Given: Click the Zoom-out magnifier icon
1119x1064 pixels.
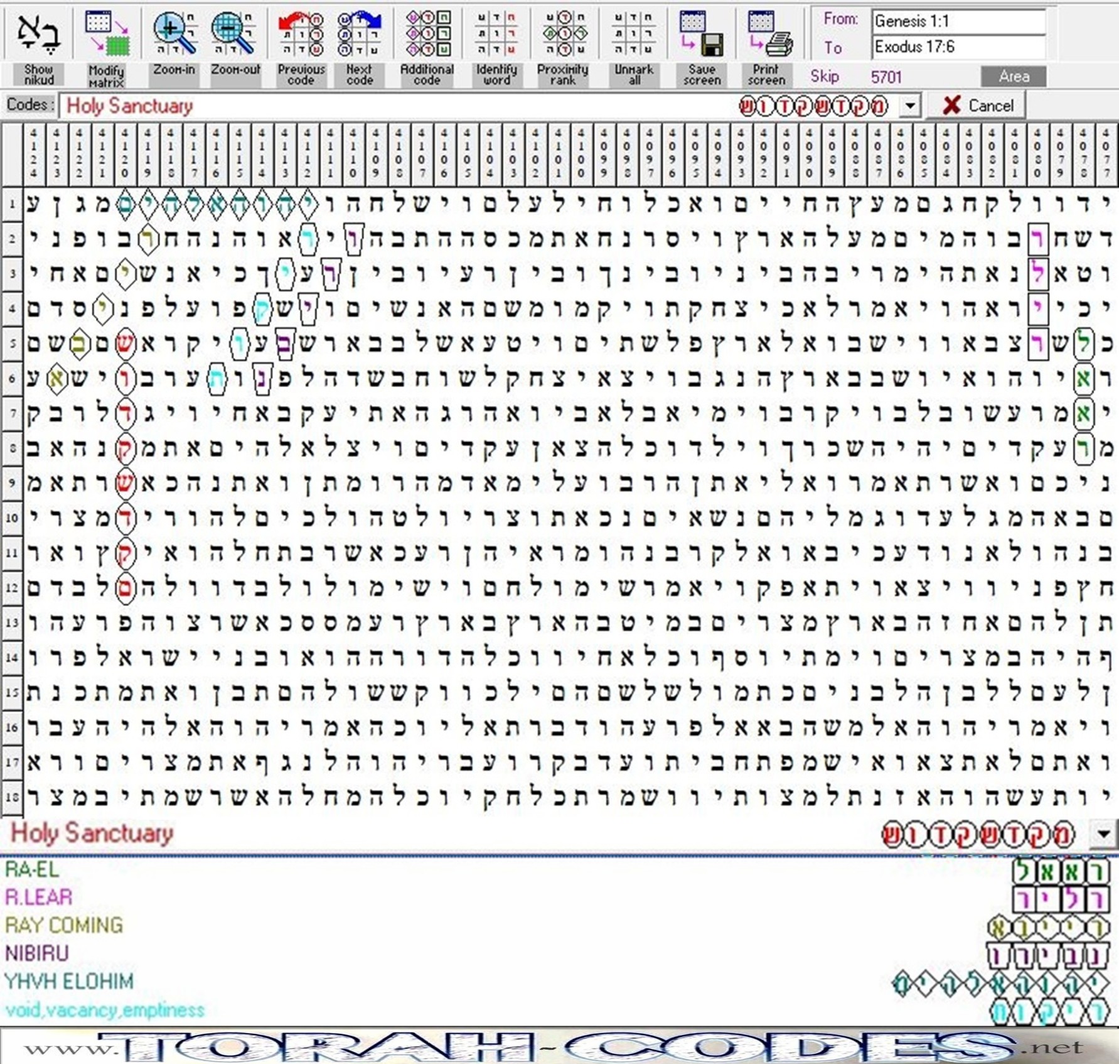Looking at the screenshot, I should click(x=235, y=34).
